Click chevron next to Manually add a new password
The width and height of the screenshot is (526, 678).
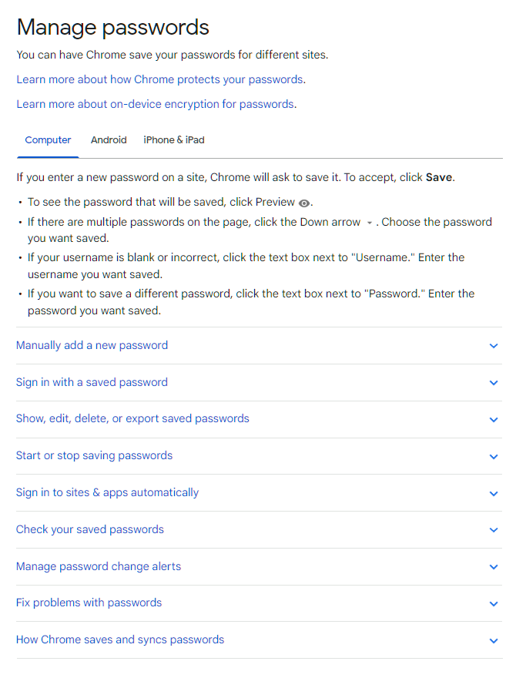(494, 346)
